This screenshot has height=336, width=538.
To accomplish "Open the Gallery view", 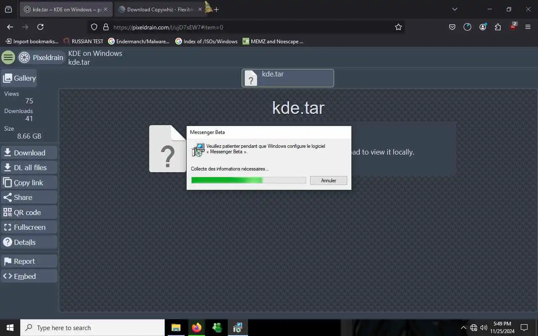I will [19, 78].
